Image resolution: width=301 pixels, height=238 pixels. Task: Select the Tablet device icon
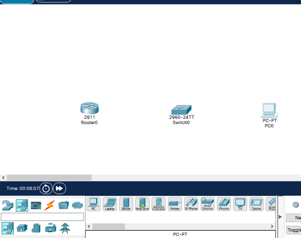click(257, 204)
